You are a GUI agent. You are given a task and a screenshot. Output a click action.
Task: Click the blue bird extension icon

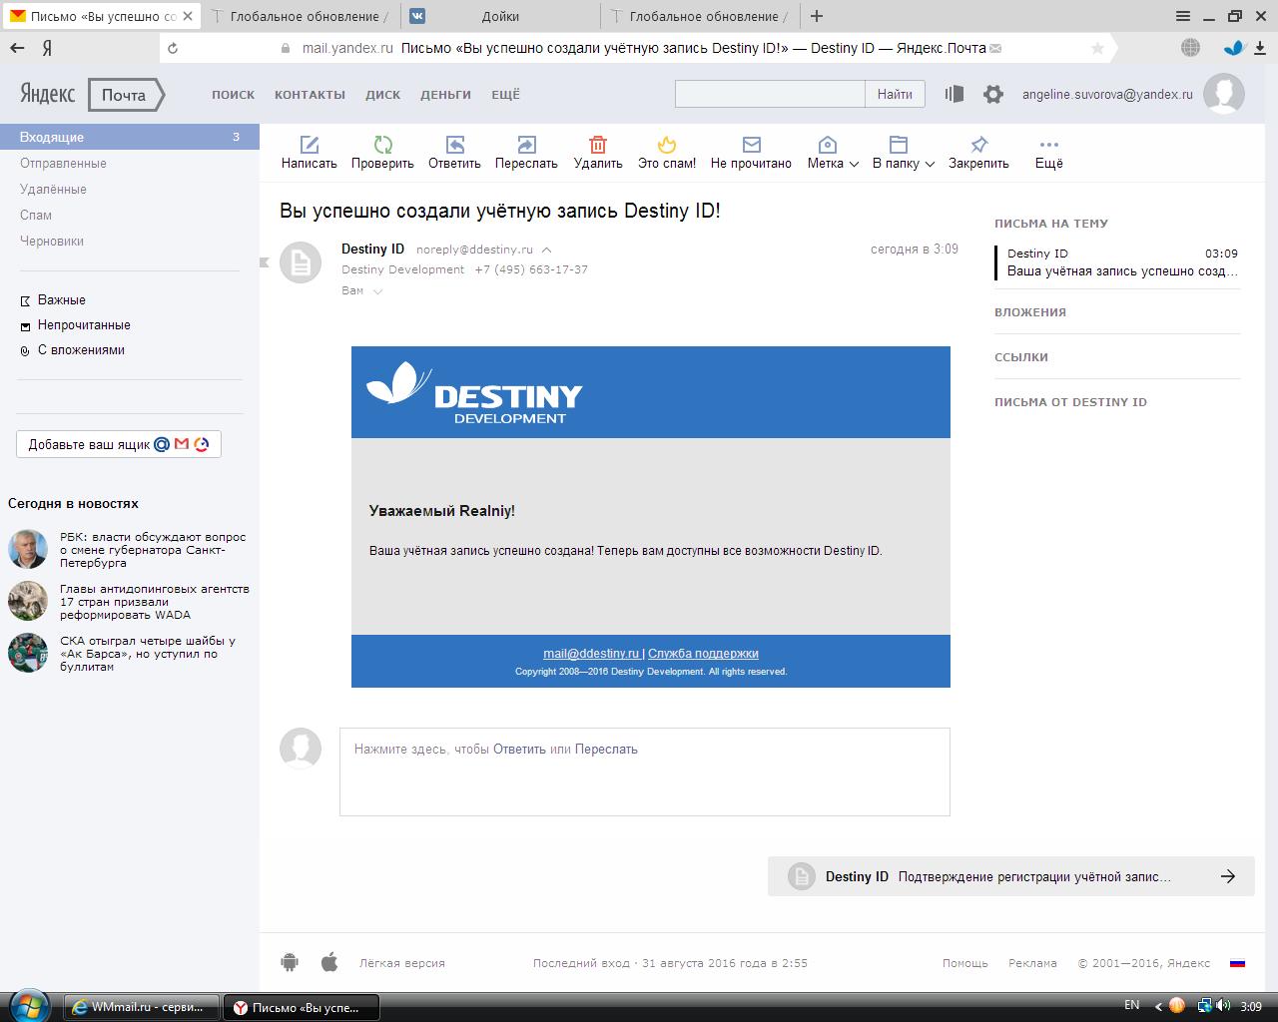coord(1234,48)
